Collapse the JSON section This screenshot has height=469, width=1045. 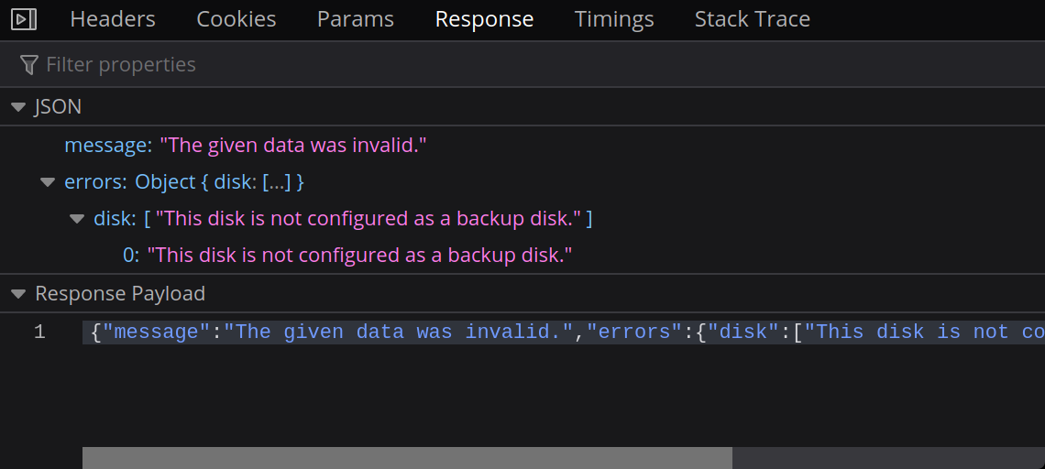pos(17,107)
